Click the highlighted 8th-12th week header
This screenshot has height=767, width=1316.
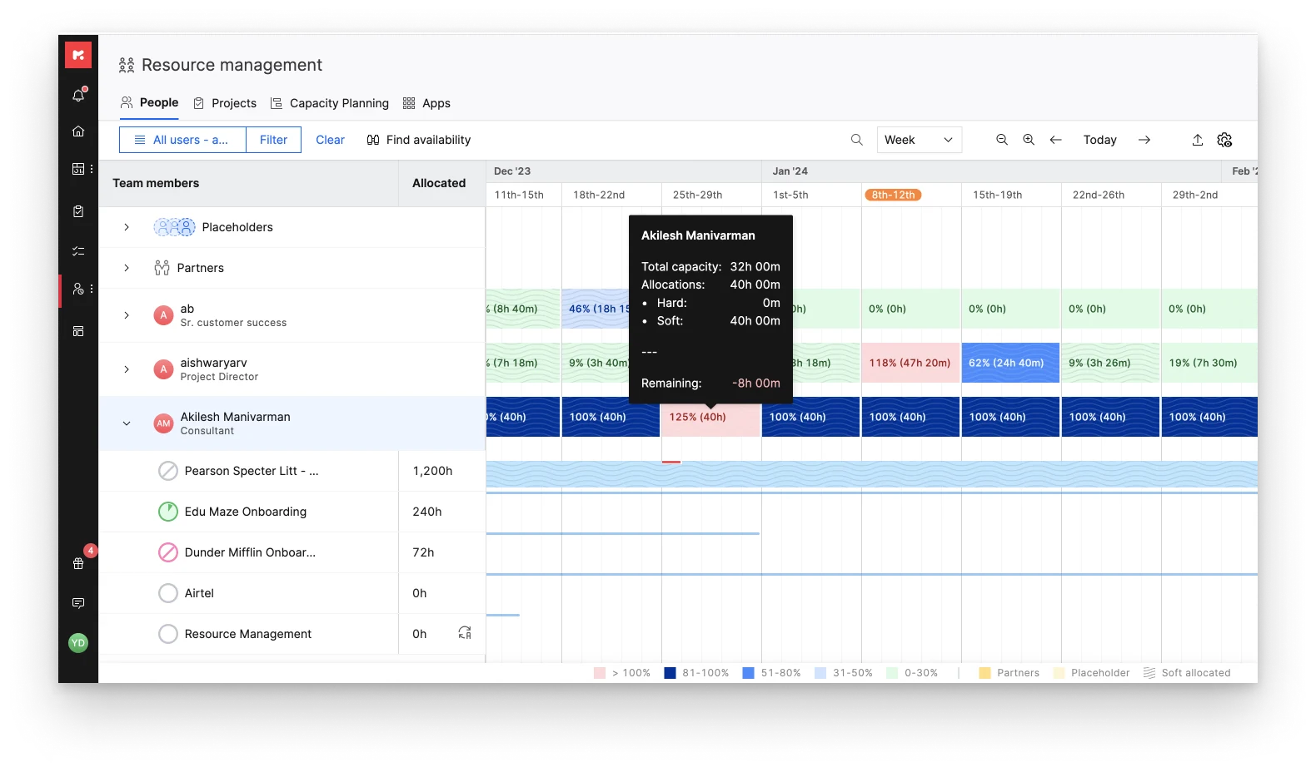tap(893, 195)
